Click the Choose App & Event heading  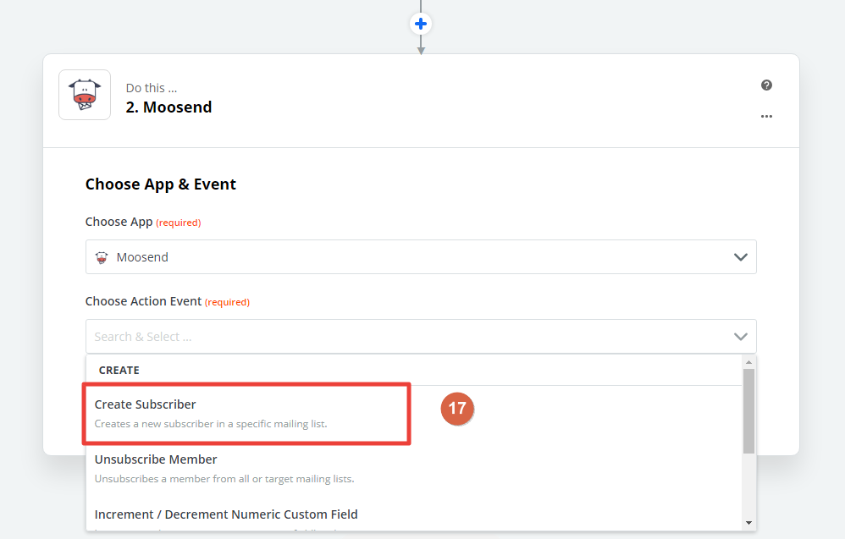(161, 184)
